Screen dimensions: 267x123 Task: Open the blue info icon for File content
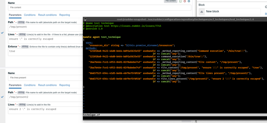189,1
